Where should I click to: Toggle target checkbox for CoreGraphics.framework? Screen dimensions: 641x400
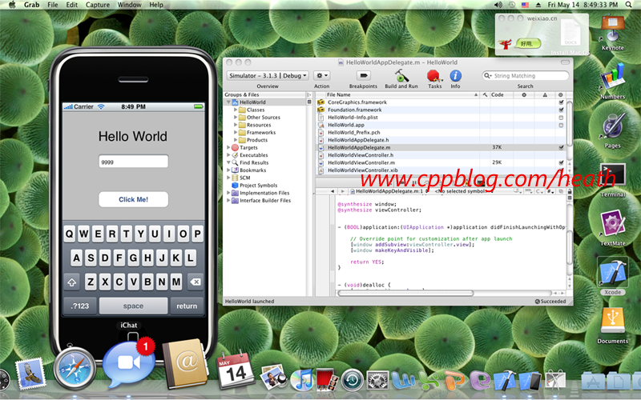[x=561, y=102]
